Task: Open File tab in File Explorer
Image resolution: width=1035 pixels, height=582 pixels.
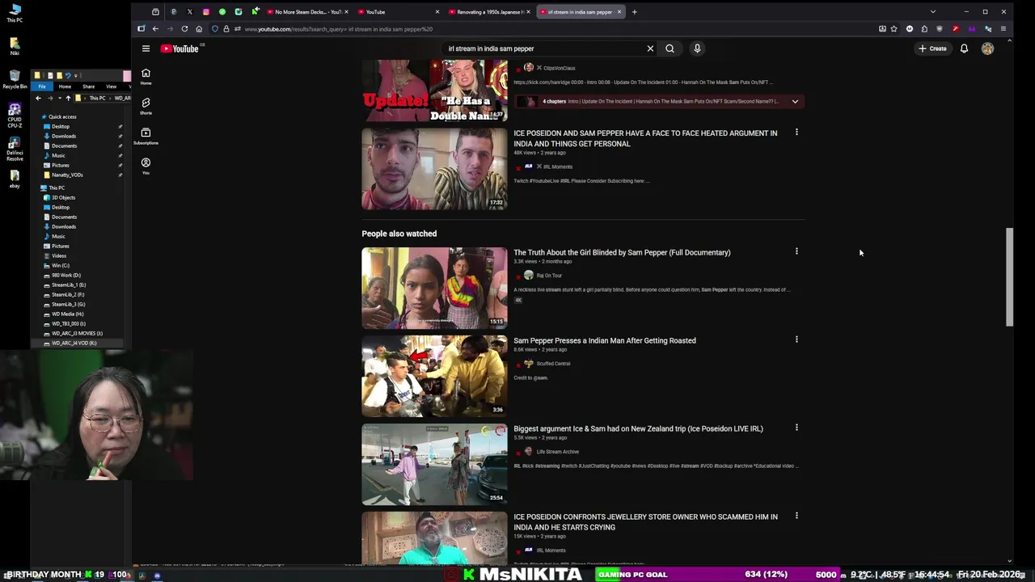Action: click(42, 86)
